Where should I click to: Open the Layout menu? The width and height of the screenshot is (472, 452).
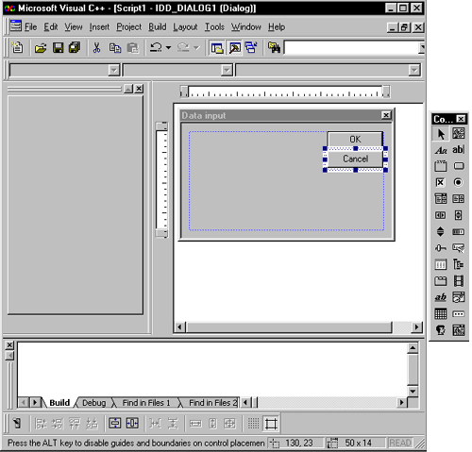coord(185,27)
